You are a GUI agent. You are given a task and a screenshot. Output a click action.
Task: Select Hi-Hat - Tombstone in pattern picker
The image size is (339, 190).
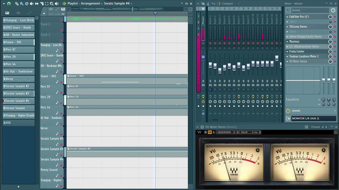[x=19, y=72]
